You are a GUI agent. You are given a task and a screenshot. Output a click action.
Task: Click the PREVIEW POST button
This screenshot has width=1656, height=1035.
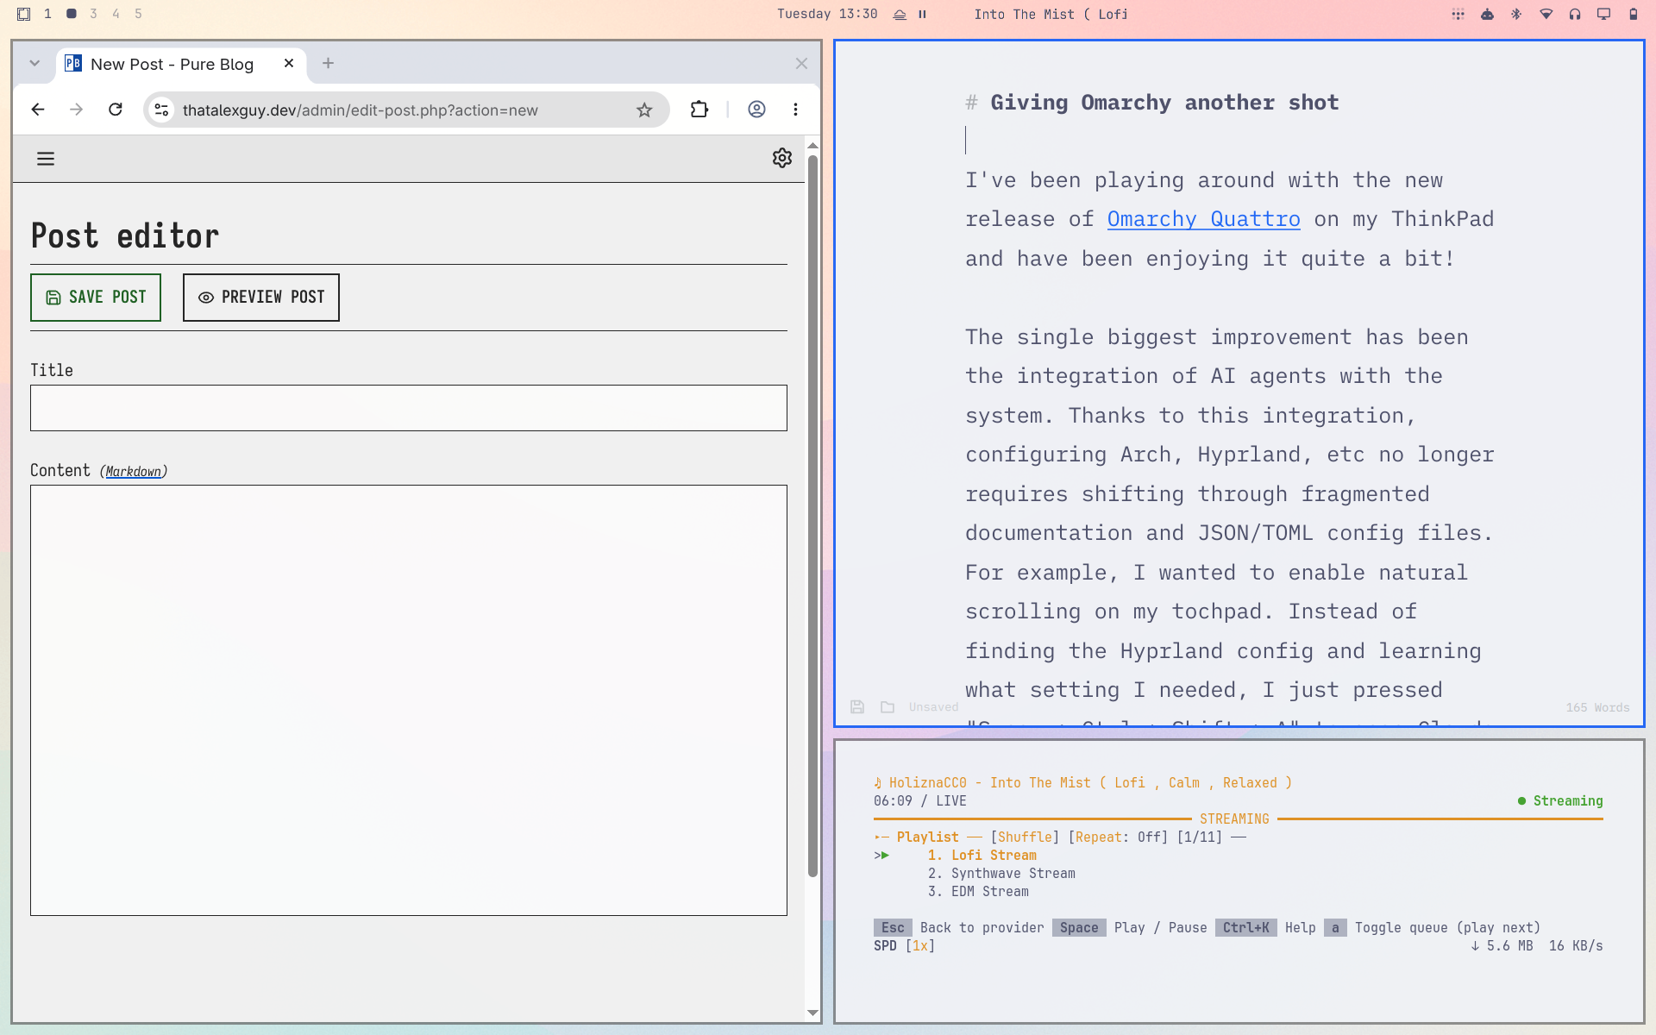point(261,298)
